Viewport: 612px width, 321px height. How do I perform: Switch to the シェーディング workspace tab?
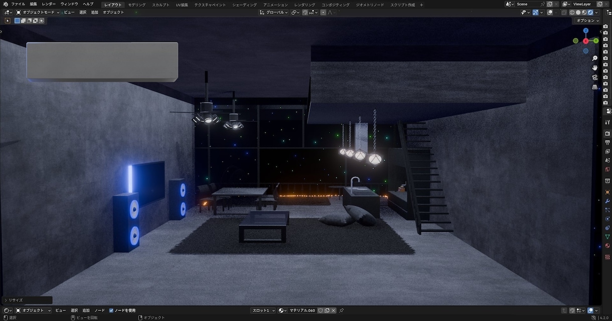click(x=245, y=5)
